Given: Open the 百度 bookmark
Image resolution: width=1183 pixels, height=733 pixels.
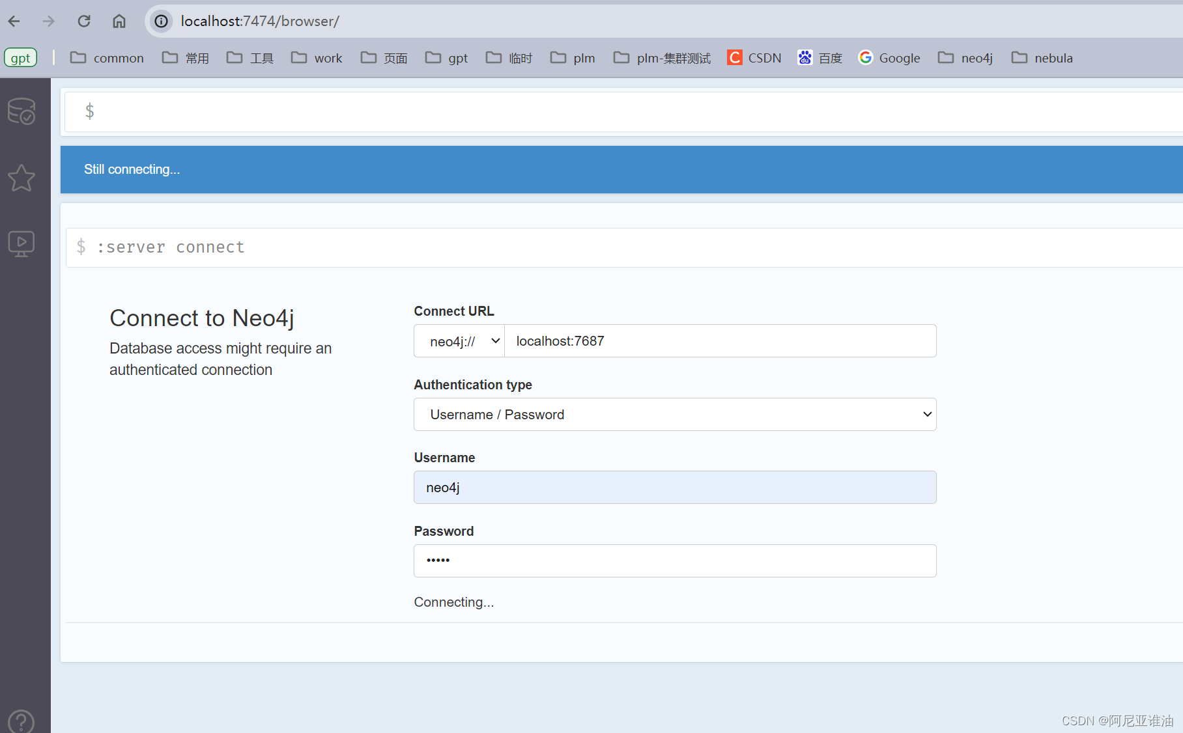Looking at the screenshot, I should (x=820, y=58).
